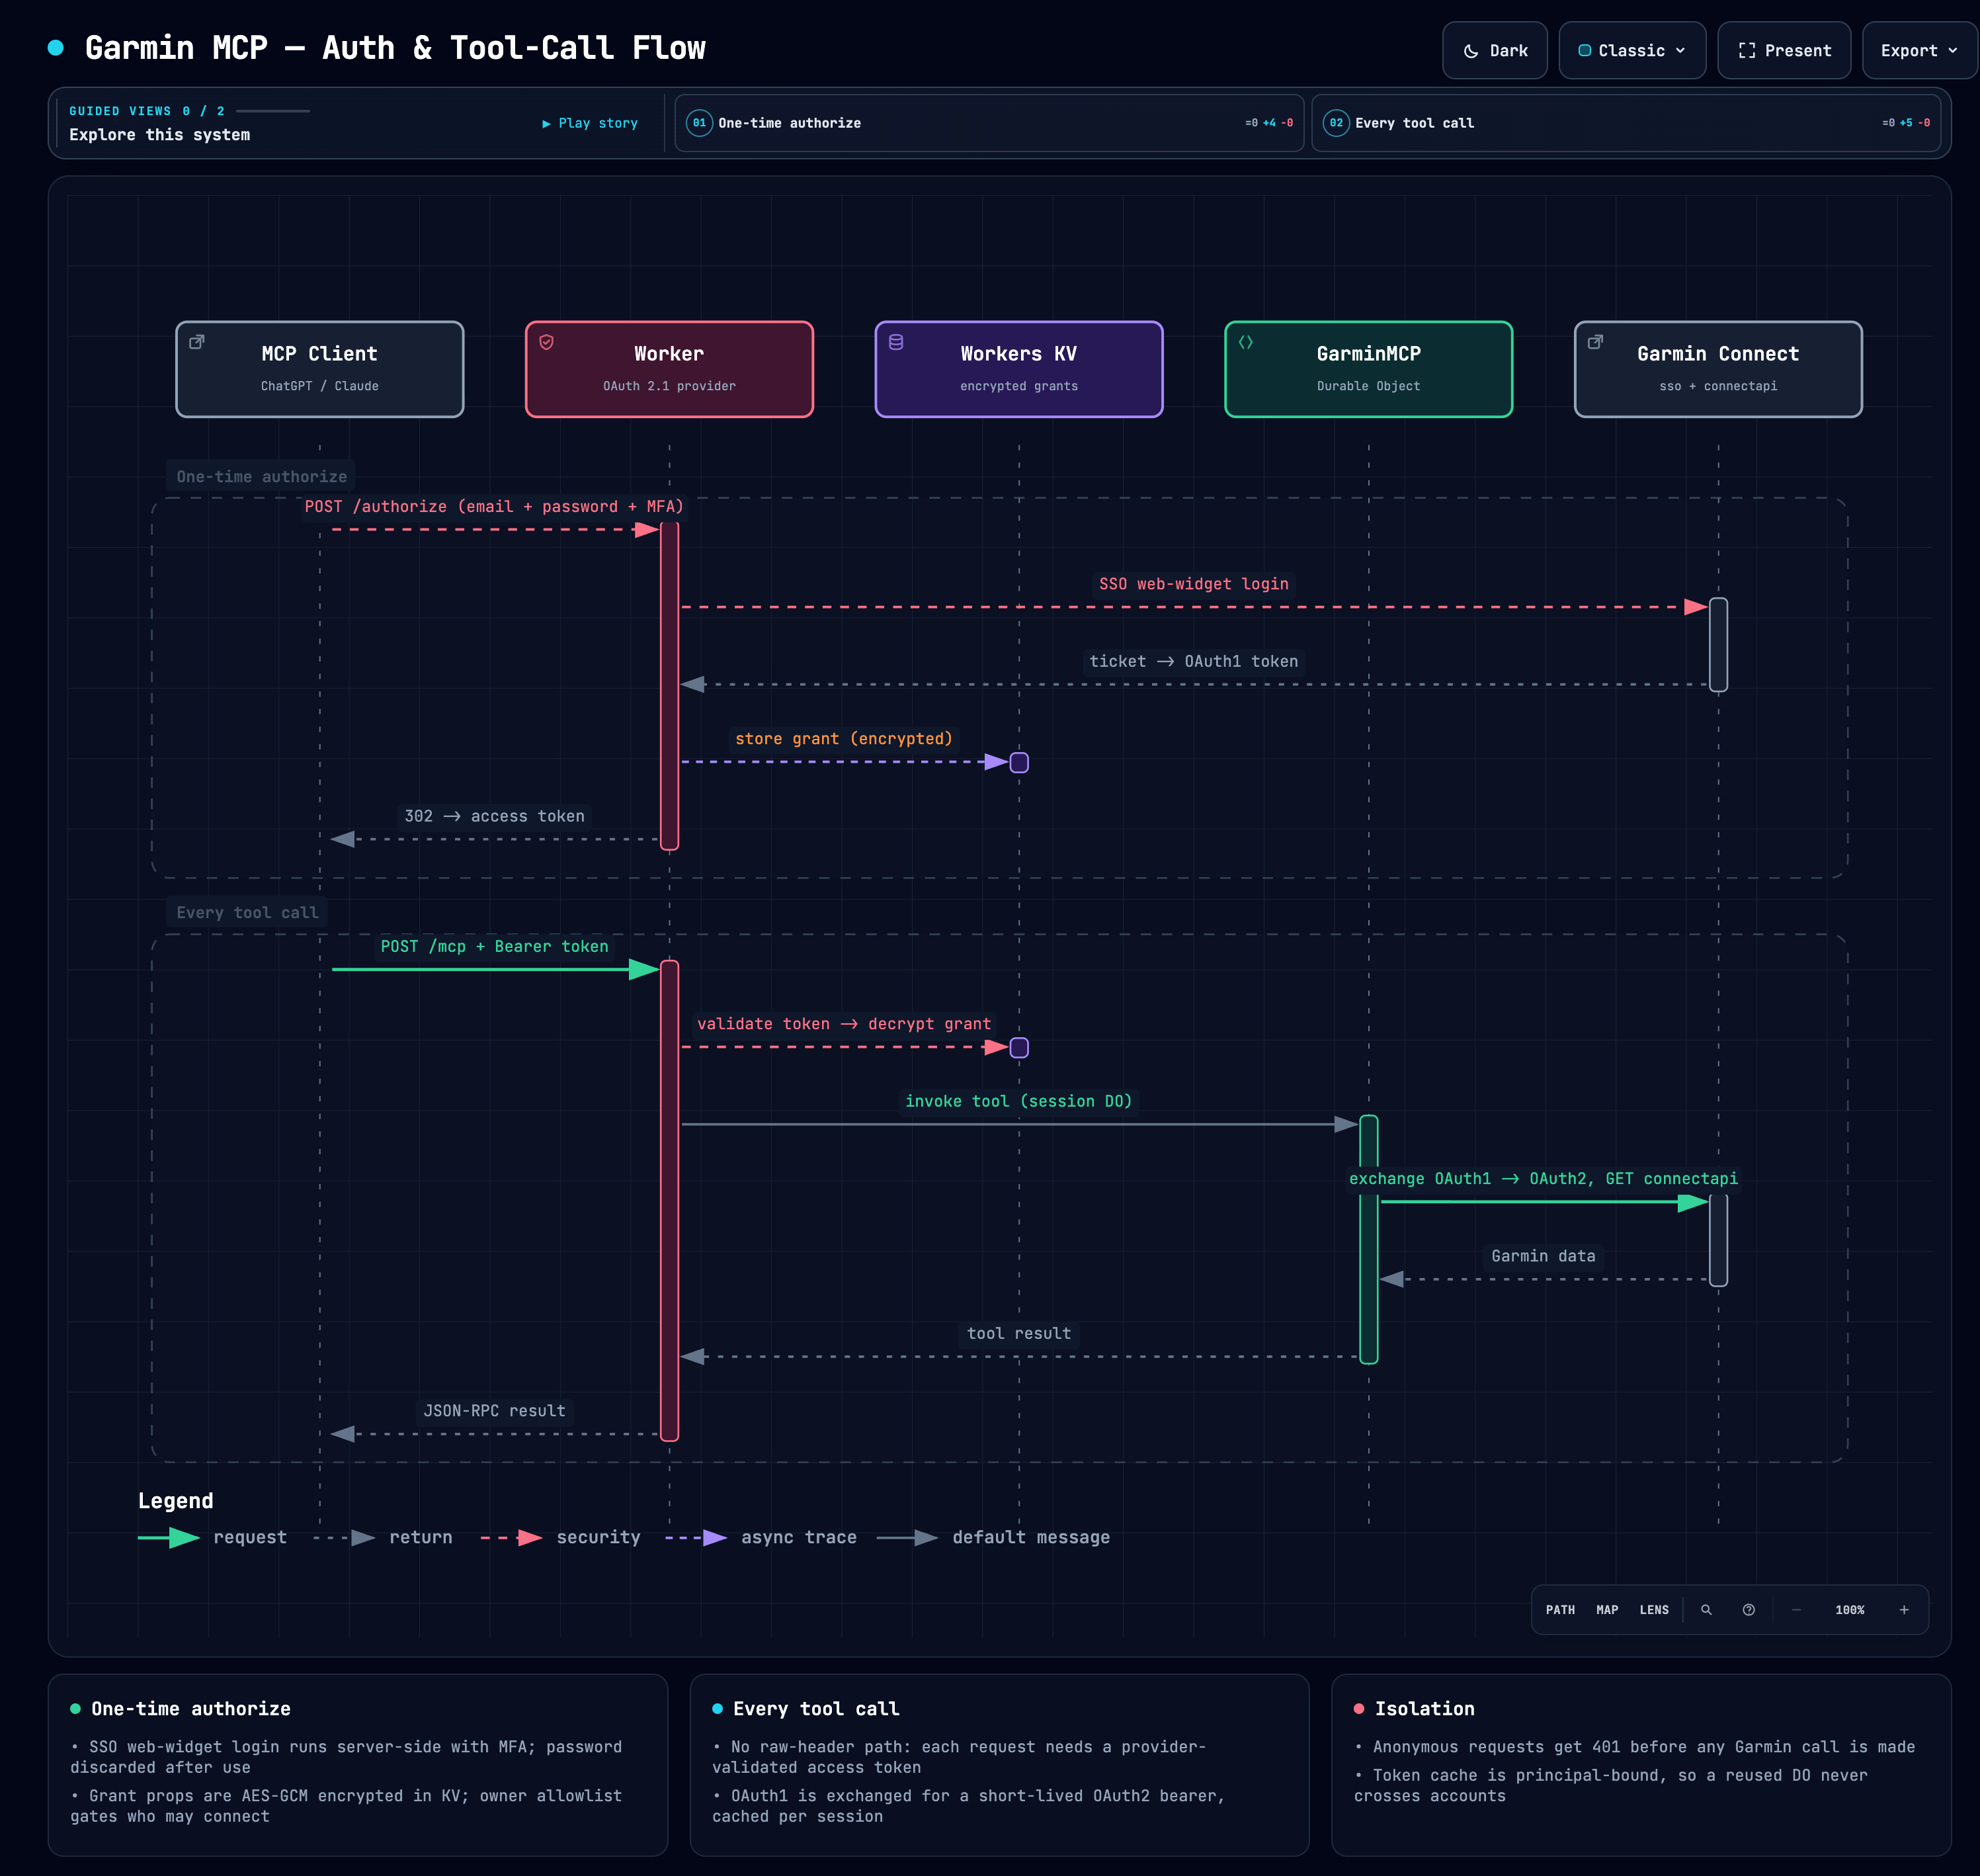
Task: Click the 'tool result' return label
Action: [1020, 1333]
